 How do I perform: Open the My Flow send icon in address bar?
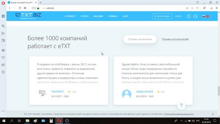(192, 8)
